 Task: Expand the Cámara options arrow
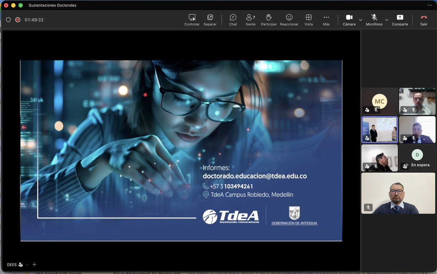(361, 20)
